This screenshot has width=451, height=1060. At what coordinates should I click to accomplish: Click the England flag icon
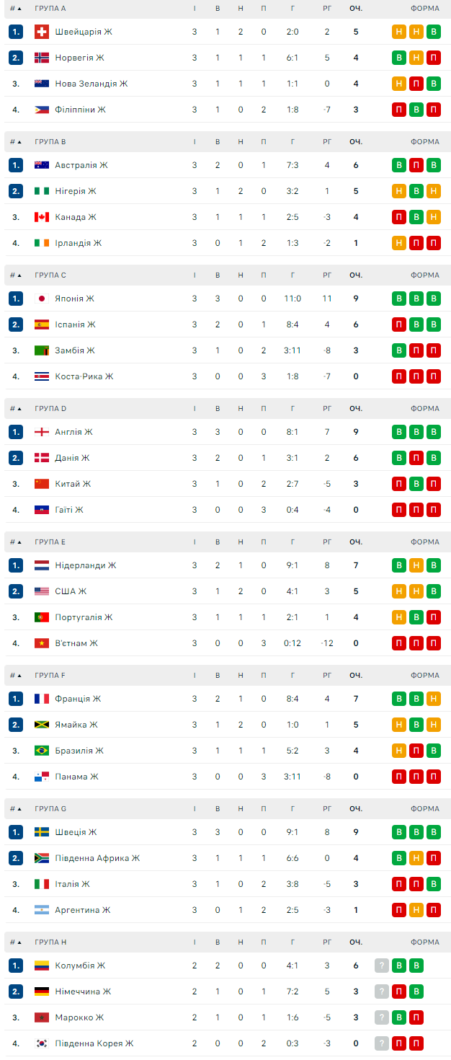[42, 432]
